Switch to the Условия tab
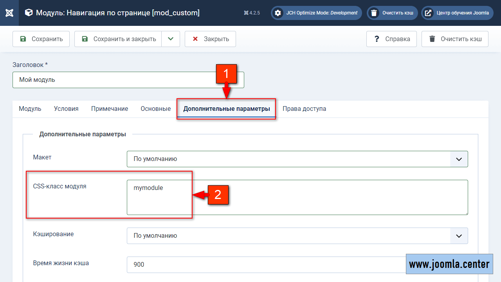Screen dimensions: 501x282 (x=66, y=109)
